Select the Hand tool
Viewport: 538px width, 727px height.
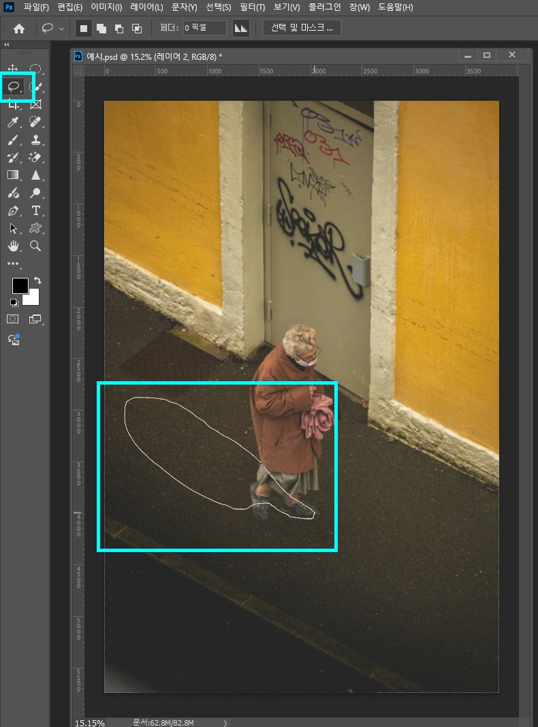point(14,246)
